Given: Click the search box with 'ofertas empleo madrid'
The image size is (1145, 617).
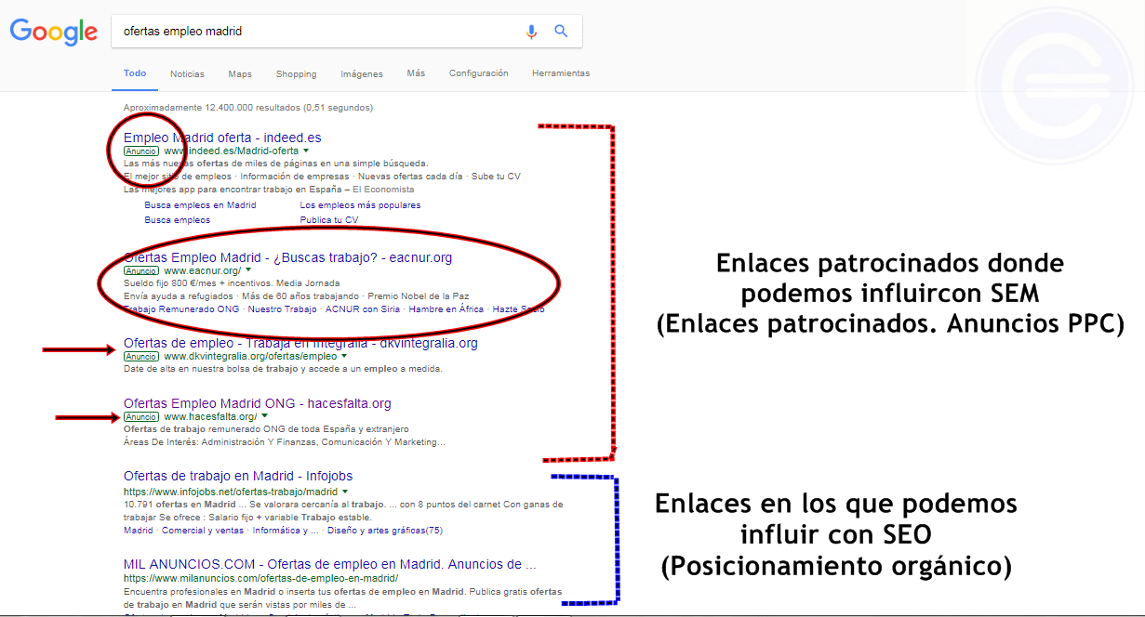Looking at the screenshot, I should [x=316, y=32].
